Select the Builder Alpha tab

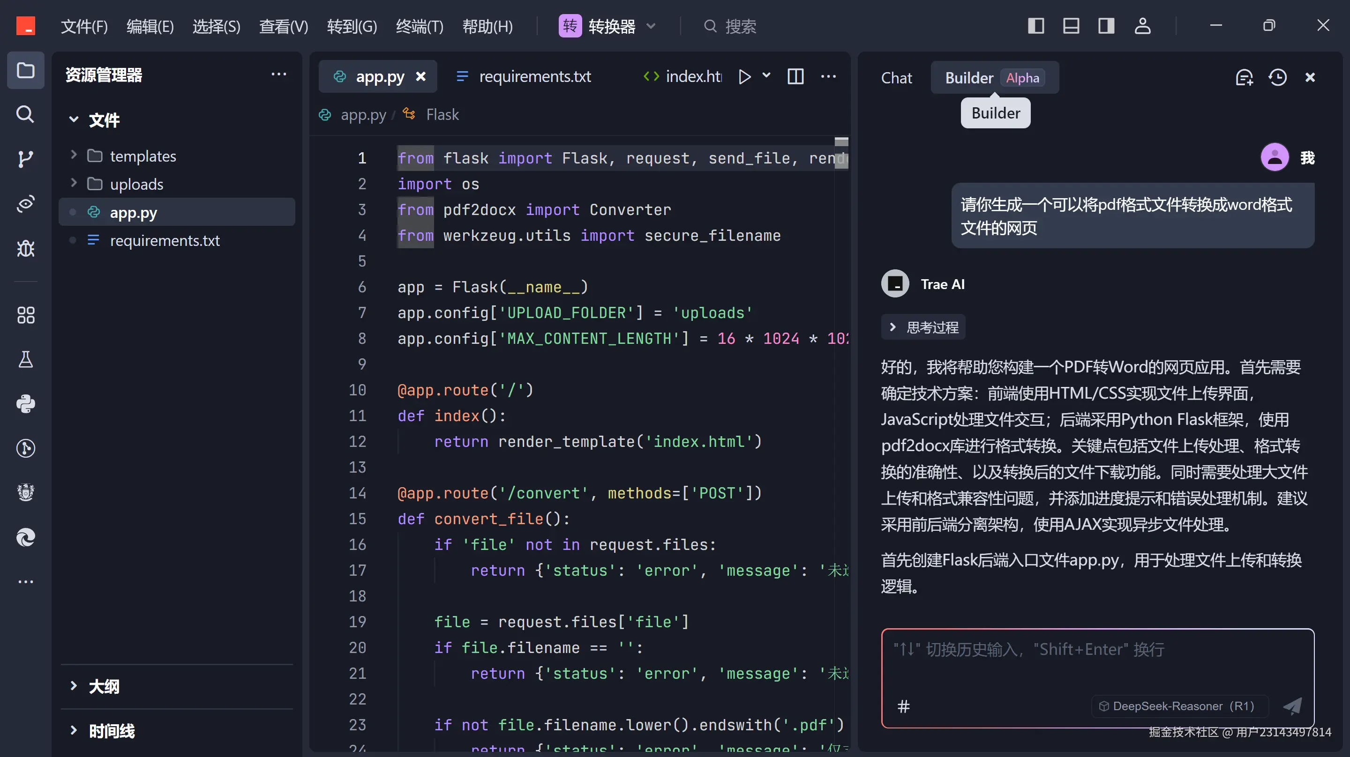(994, 78)
